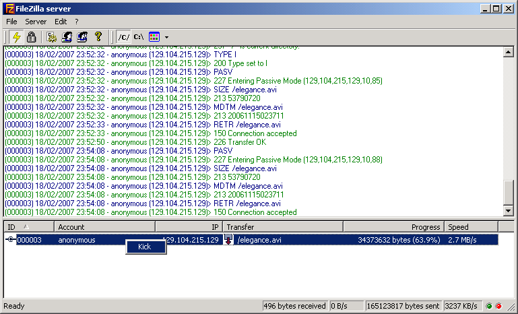Click the log scrollbar thumb
Image resolution: width=518 pixels, height=314 pixels.
pyautogui.click(x=508, y=192)
